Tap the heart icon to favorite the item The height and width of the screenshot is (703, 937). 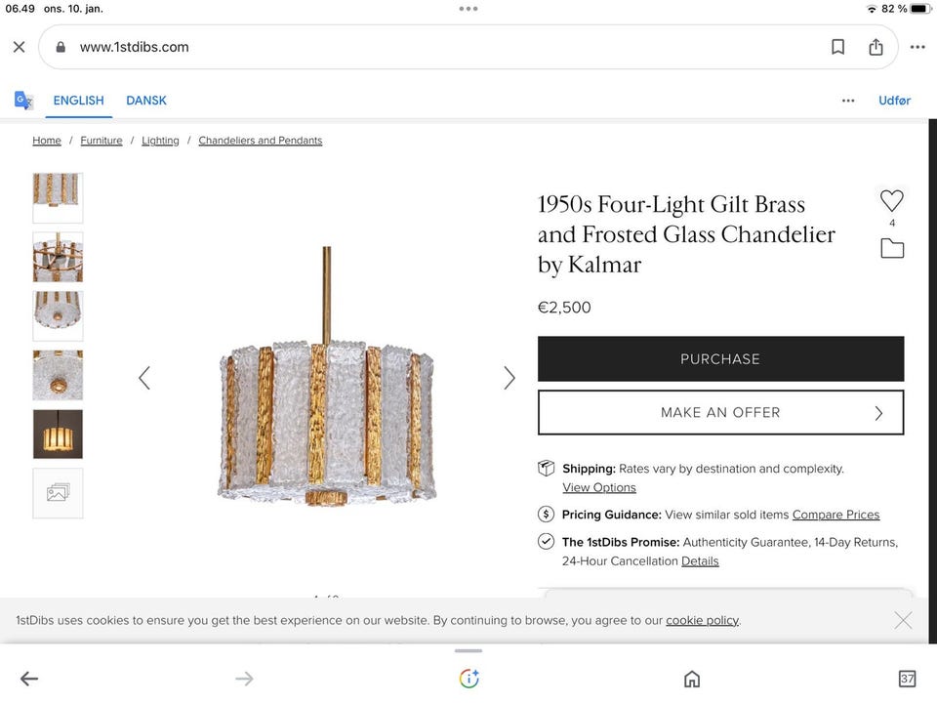892,201
